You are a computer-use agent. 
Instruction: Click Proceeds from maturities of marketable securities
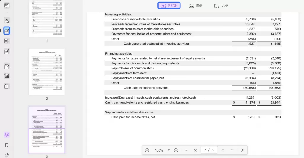[145, 24]
